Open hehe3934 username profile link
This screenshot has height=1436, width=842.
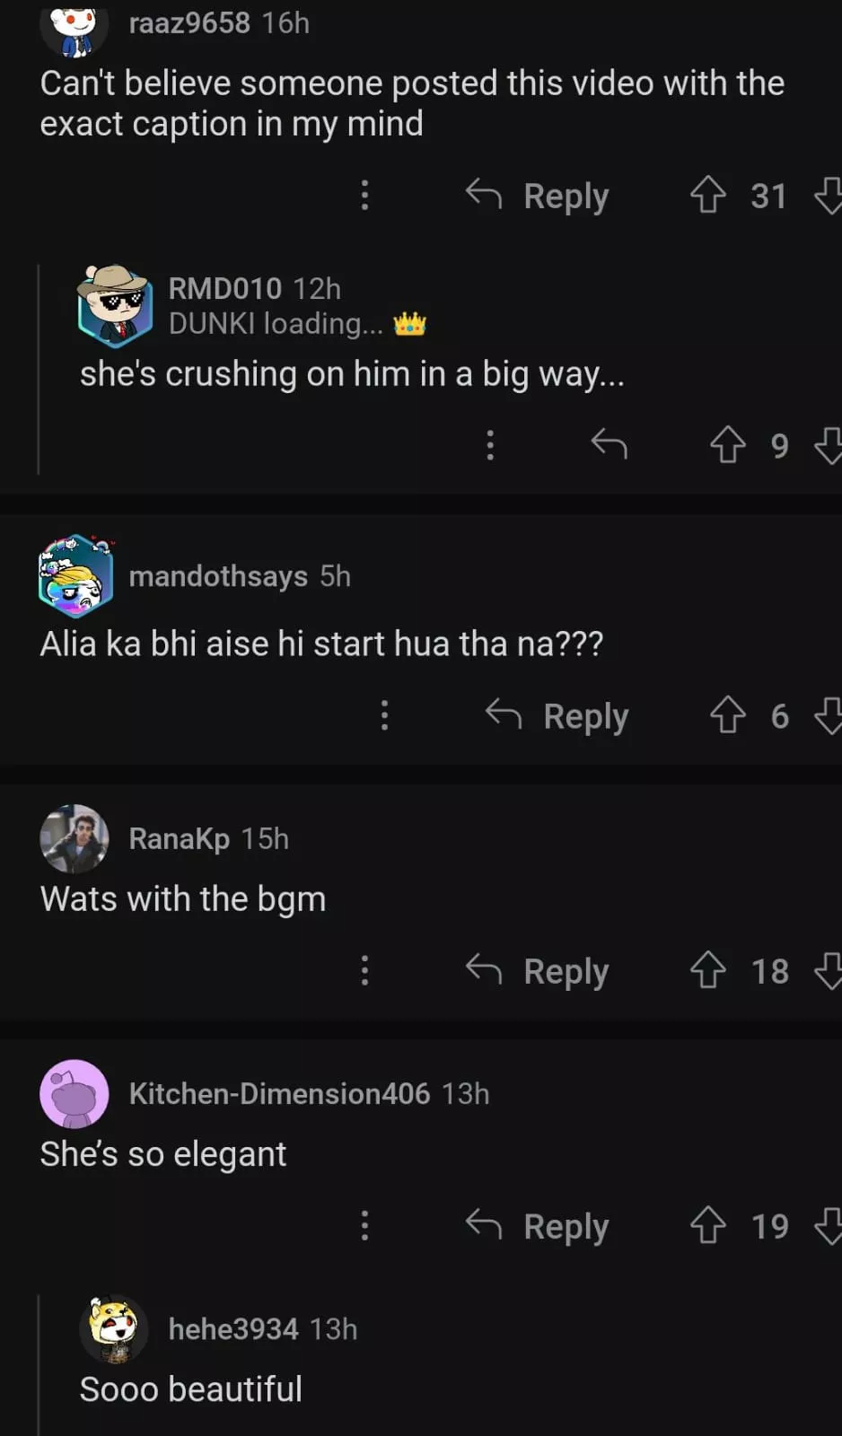tap(233, 1329)
